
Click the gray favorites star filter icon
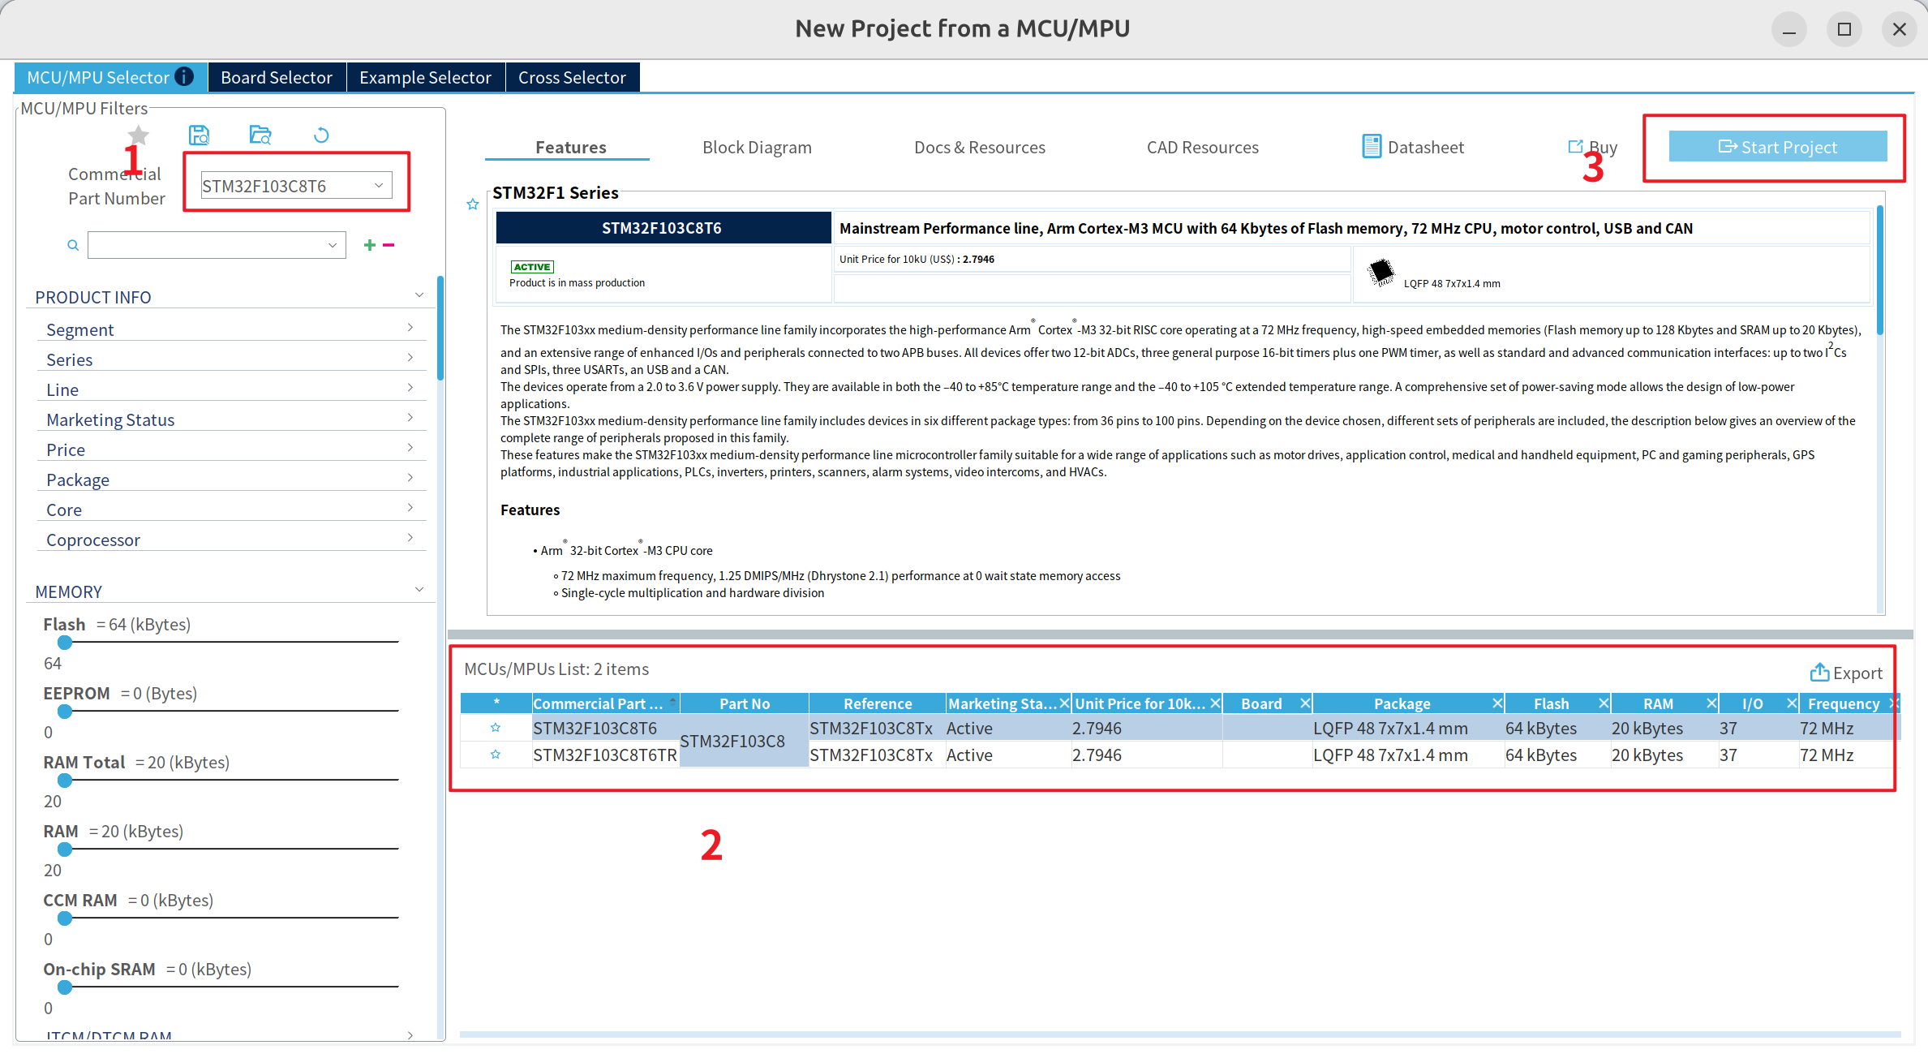(139, 135)
